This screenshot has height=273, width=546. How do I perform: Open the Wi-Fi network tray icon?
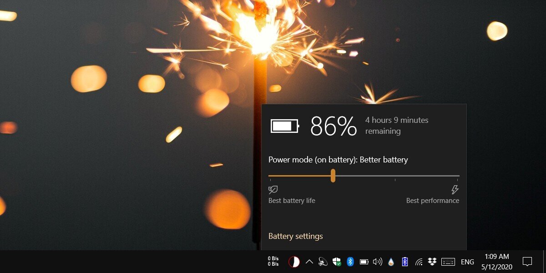coord(419,262)
